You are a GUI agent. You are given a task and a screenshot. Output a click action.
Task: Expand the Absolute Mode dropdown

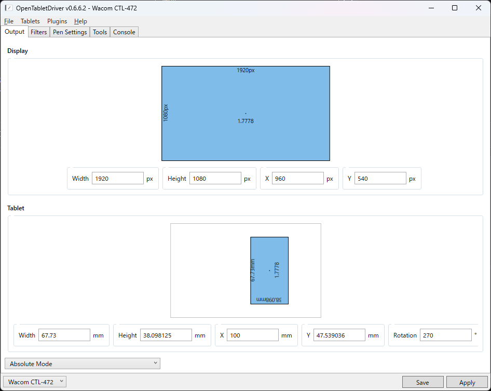pos(83,363)
